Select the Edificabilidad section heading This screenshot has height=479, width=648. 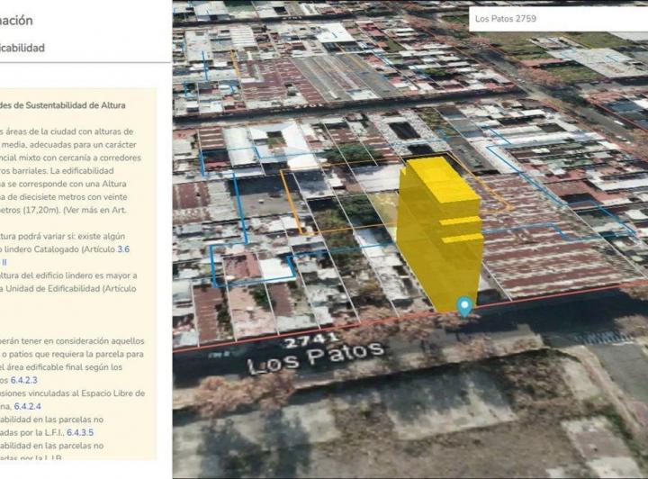click(x=22, y=49)
